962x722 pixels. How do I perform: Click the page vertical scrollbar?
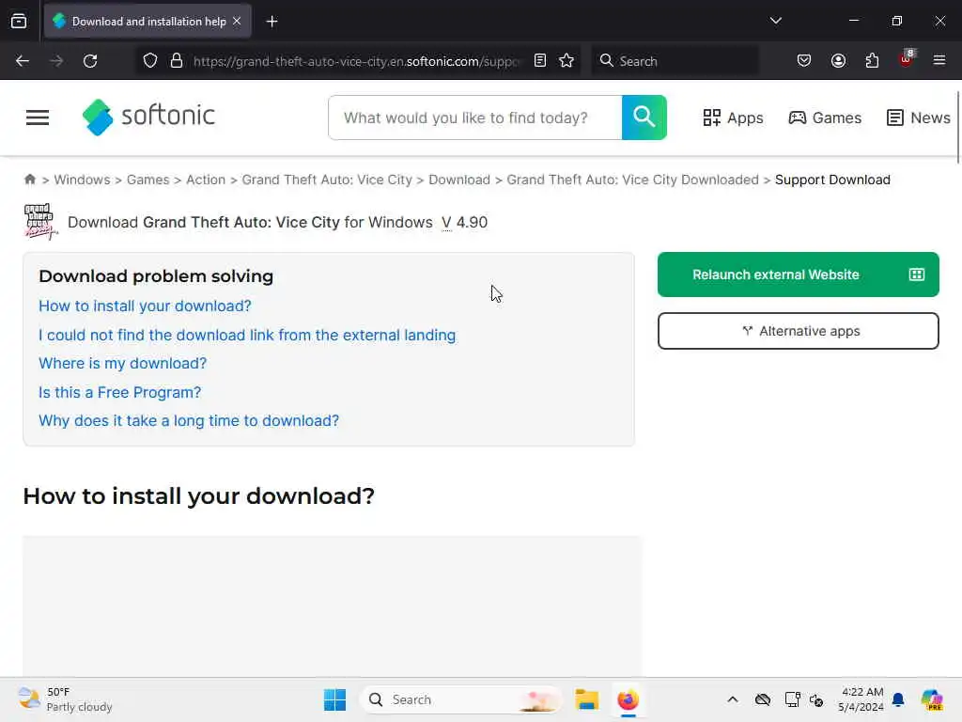tap(958, 128)
